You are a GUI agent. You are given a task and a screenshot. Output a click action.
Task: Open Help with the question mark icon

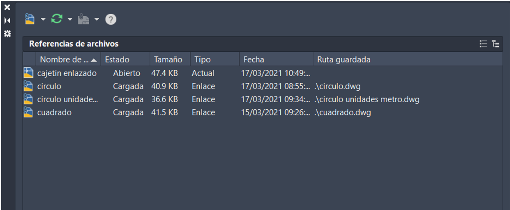click(x=111, y=20)
